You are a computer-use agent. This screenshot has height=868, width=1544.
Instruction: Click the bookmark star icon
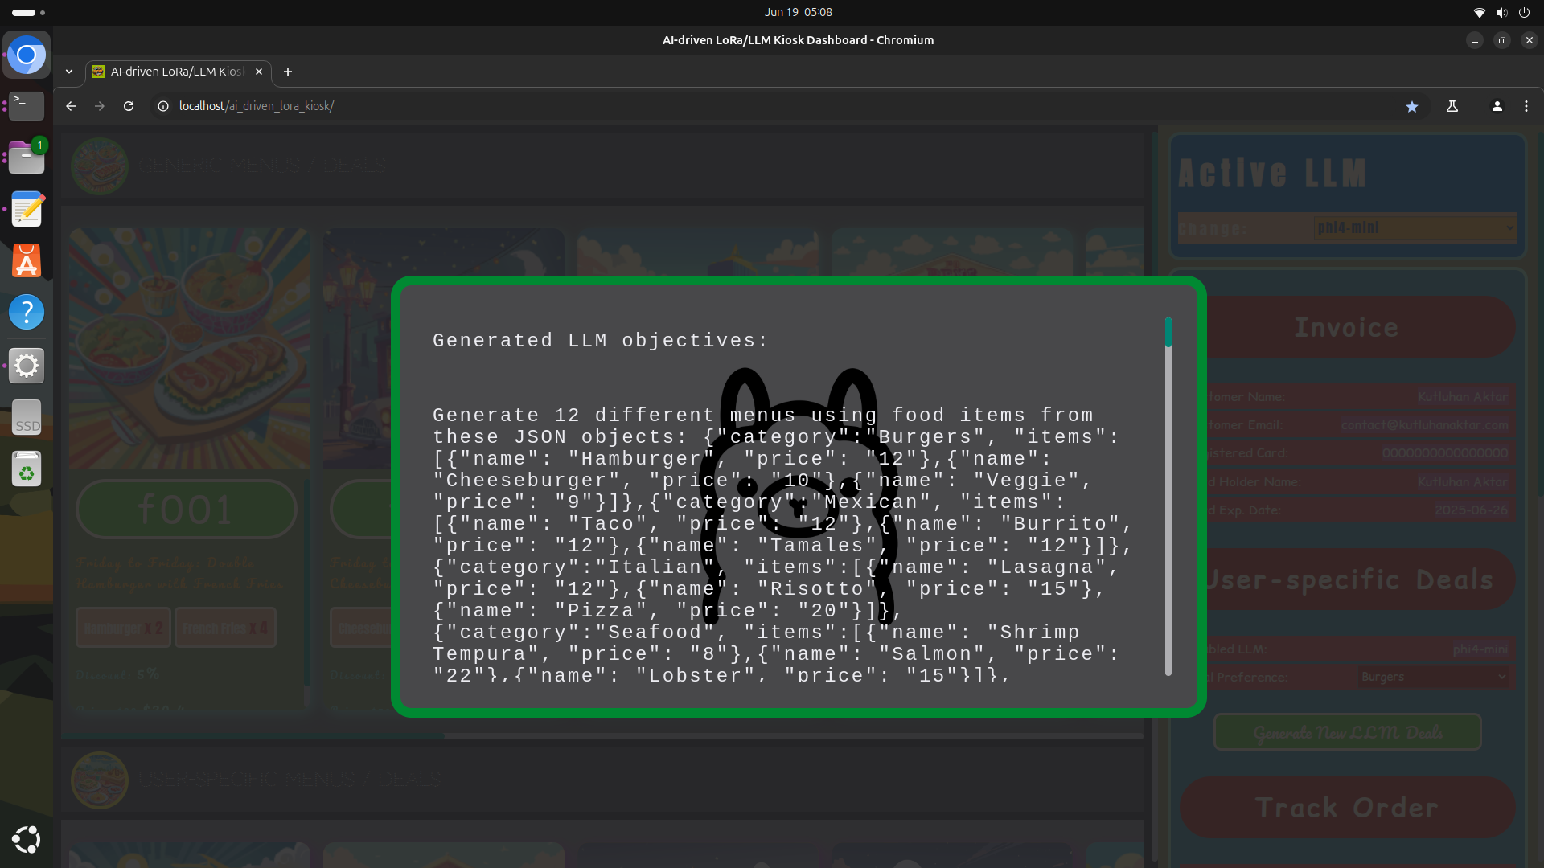pyautogui.click(x=1411, y=106)
